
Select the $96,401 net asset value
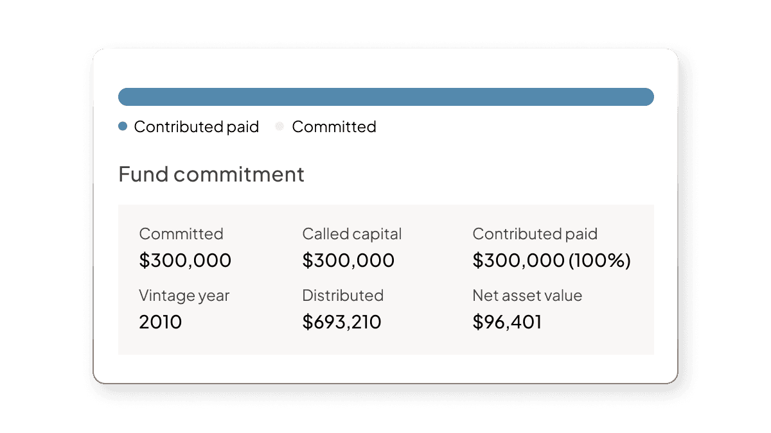point(507,322)
